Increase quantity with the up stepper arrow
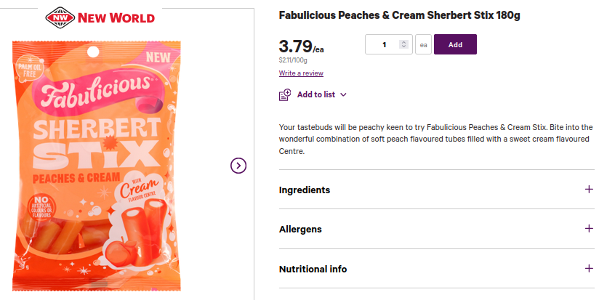The width and height of the screenshot is (607, 300). (x=404, y=42)
